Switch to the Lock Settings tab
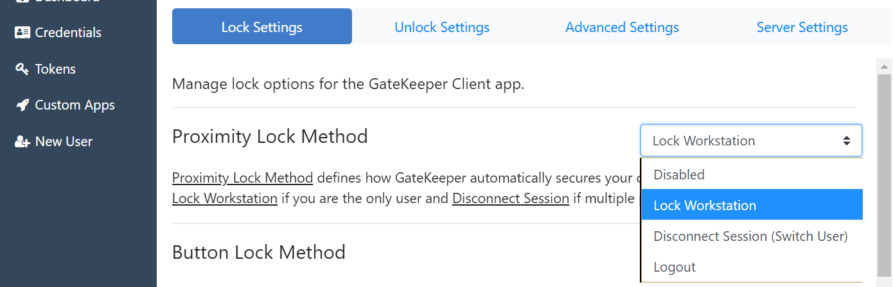The image size is (893, 287). pos(261,27)
